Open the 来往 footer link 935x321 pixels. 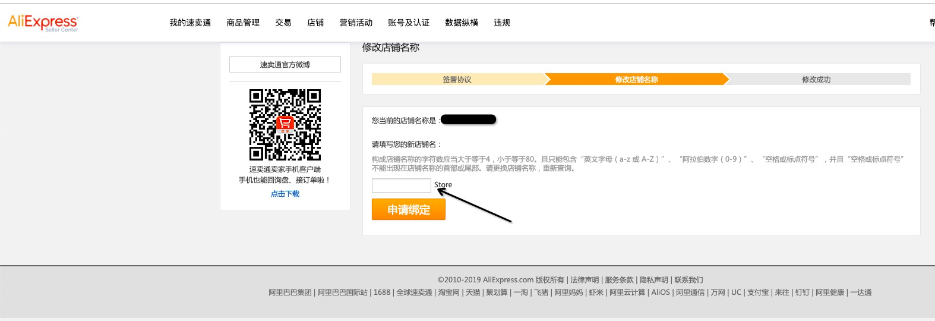tap(782, 292)
